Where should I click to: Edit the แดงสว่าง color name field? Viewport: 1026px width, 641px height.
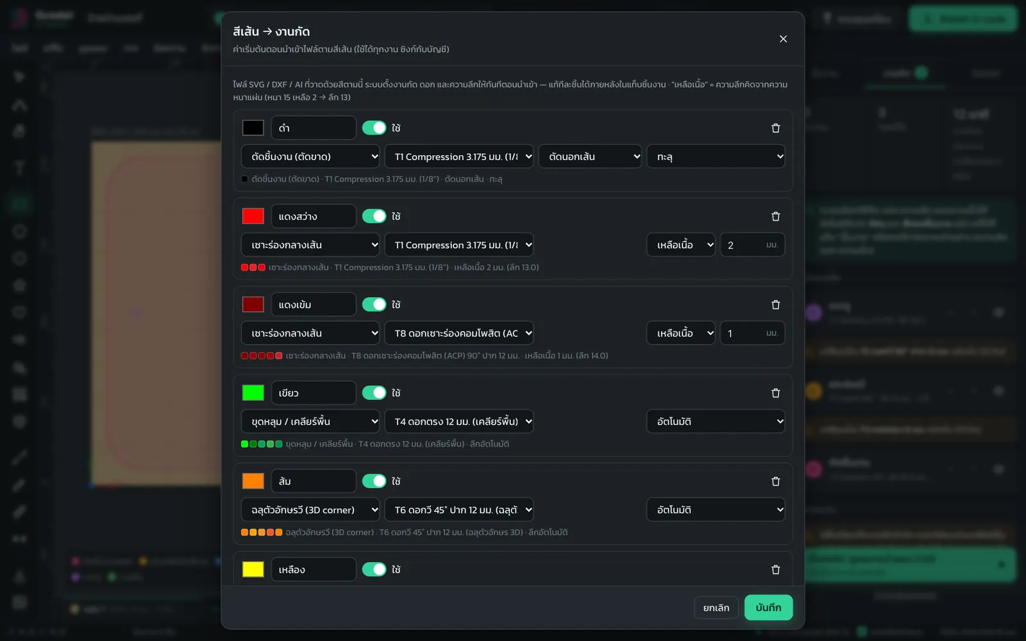pos(314,217)
